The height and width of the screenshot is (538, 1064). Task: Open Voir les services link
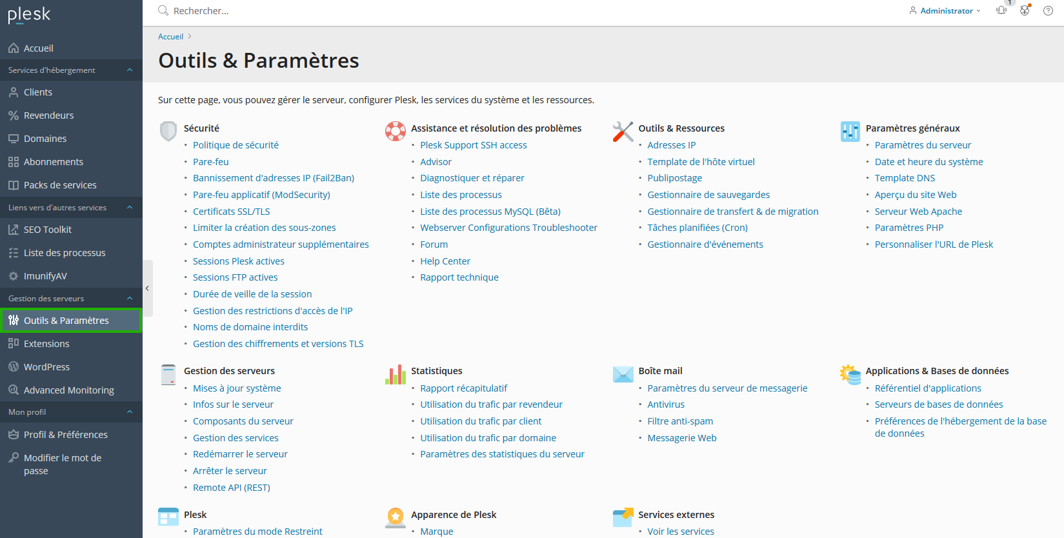681,532
